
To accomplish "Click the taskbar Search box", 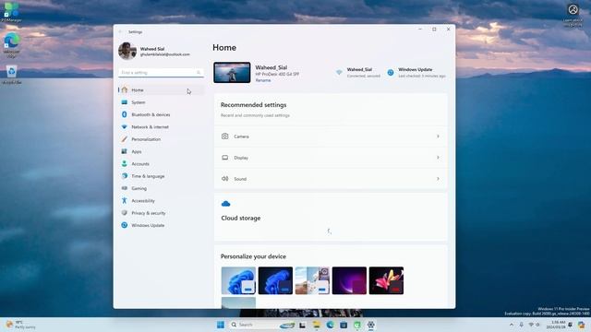I will (x=262, y=325).
